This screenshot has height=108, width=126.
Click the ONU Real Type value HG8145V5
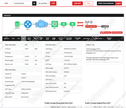(25, 93)
